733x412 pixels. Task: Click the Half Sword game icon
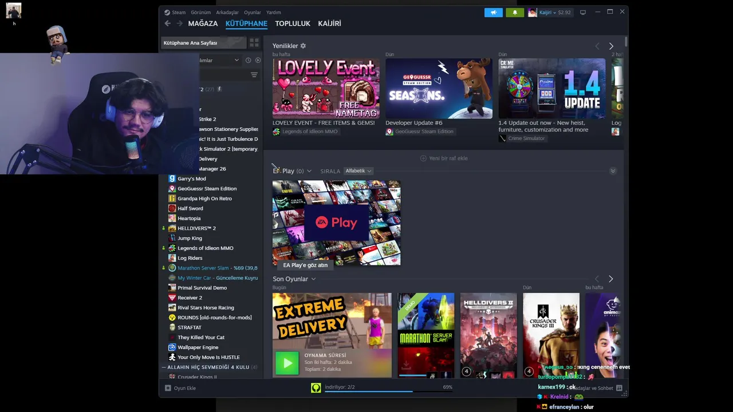pos(172,208)
